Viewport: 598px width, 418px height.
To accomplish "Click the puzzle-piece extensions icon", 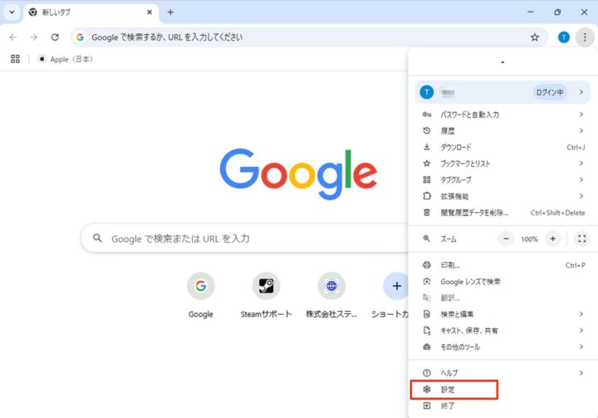I will click(427, 196).
